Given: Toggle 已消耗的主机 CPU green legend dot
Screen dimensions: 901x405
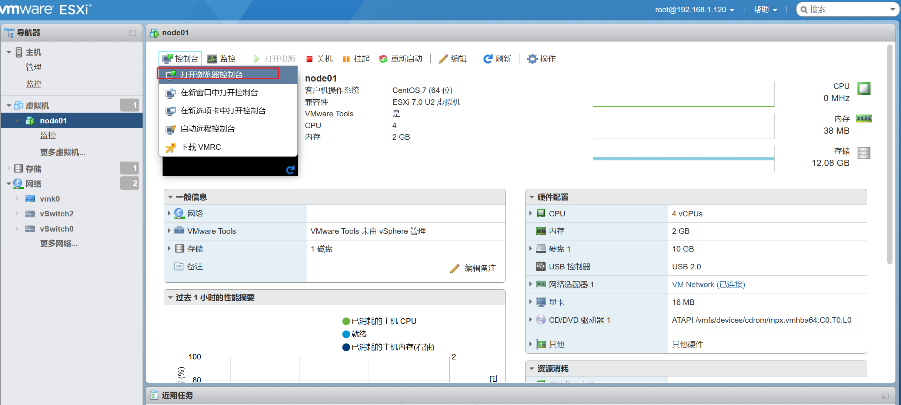Looking at the screenshot, I should tap(346, 321).
